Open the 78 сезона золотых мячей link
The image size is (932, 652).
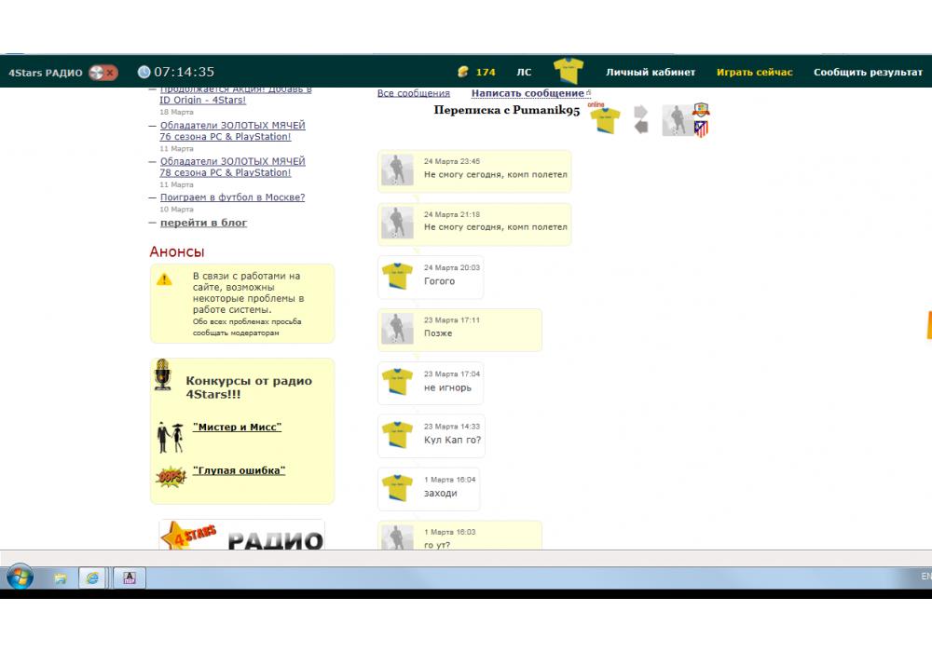[232, 167]
